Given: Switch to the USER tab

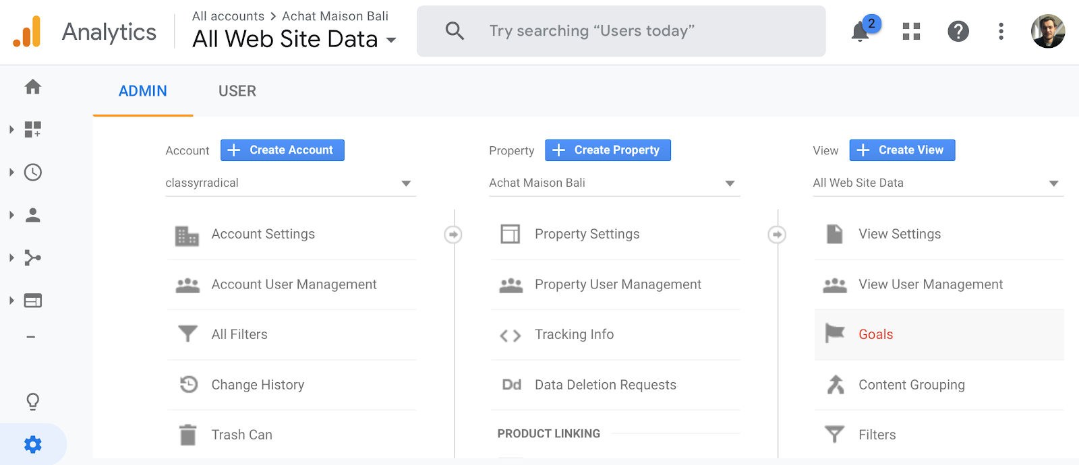Looking at the screenshot, I should (237, 91).
